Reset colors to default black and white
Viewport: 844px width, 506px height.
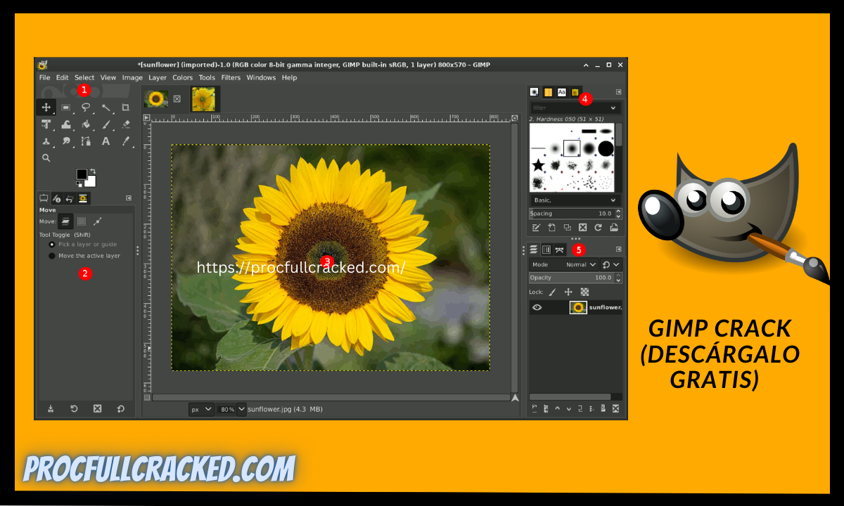coord(79,184)
